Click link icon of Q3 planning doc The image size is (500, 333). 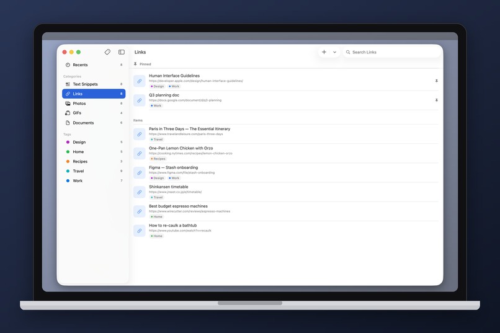coord(140,100)
